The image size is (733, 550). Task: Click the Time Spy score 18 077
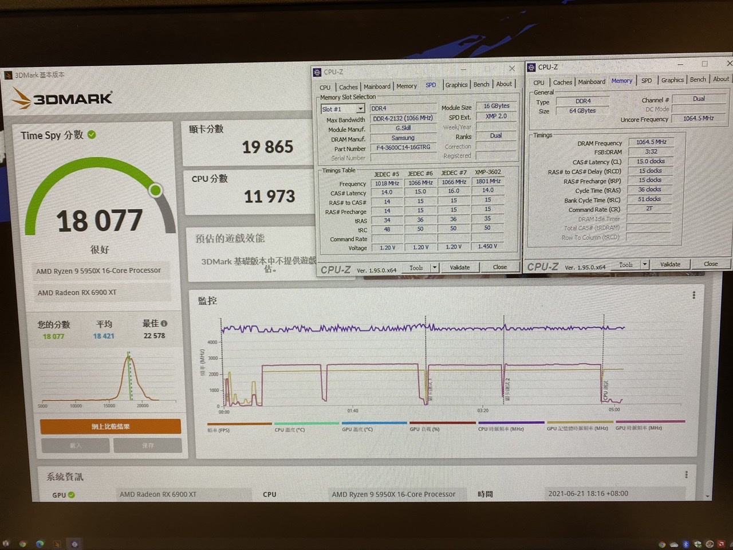(99, 221)
